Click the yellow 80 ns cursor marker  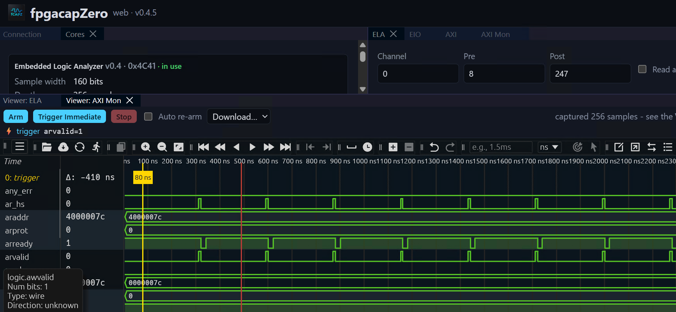(x=143, y=177)
